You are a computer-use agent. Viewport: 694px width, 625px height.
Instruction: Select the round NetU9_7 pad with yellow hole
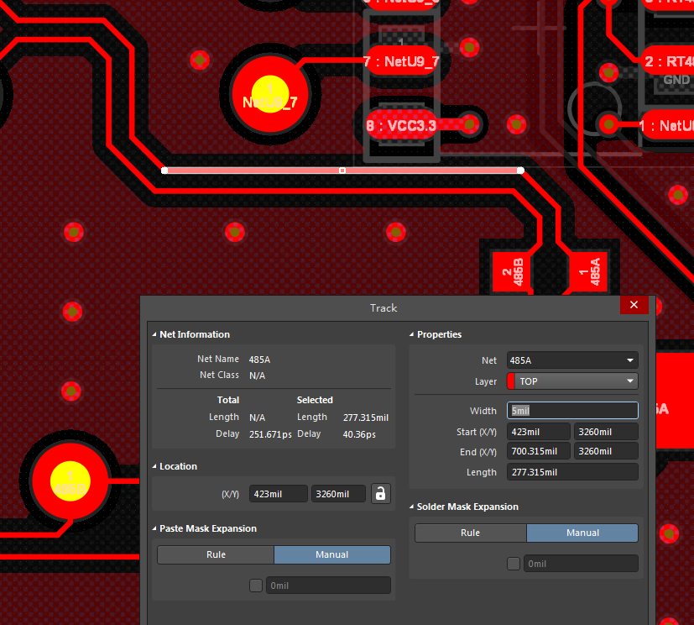pyautogui.click(x=270, y=94)
